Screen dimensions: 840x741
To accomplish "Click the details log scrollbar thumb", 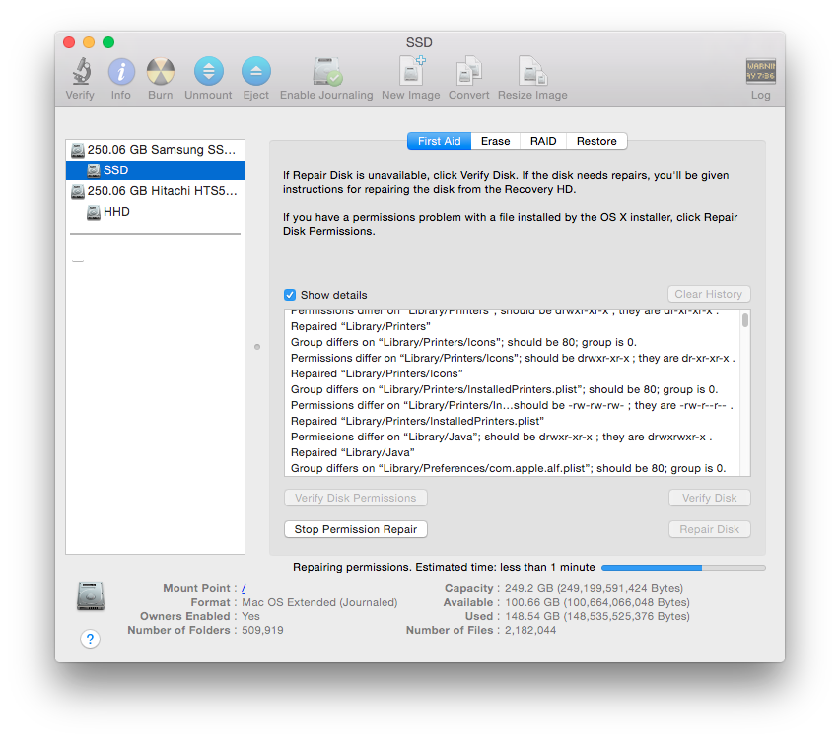I will tap(745, 320).
